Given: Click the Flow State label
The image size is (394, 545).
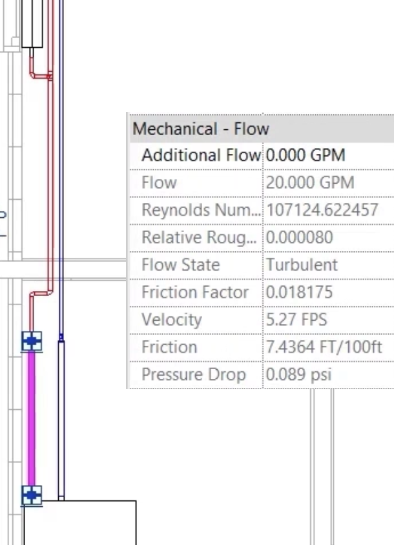Looking at the screenshot, I should point(180,265).
